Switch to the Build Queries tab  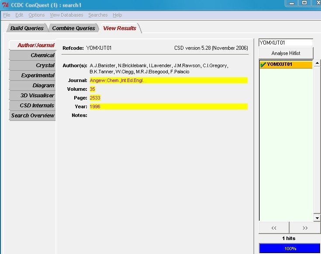27,28
